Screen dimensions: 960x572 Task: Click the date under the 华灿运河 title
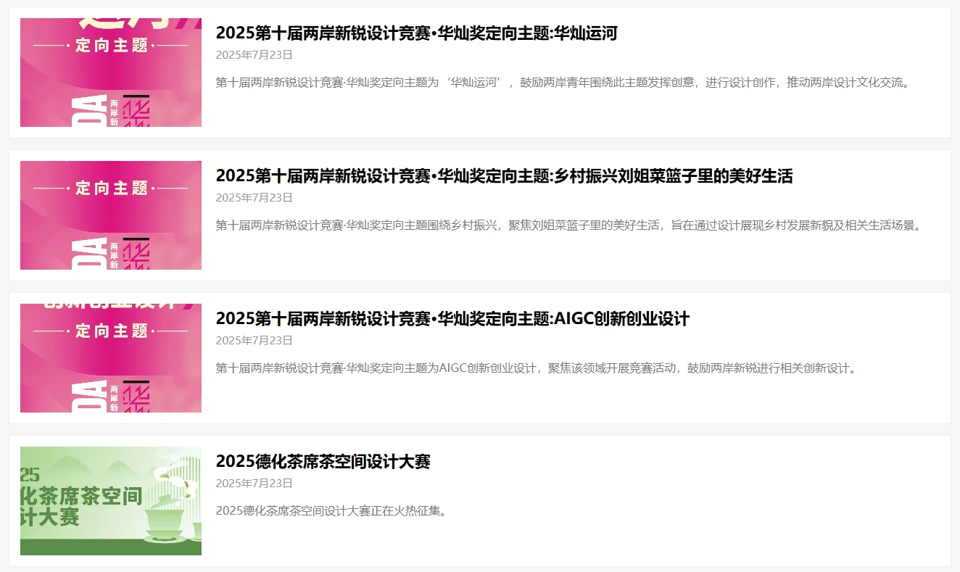255,55
